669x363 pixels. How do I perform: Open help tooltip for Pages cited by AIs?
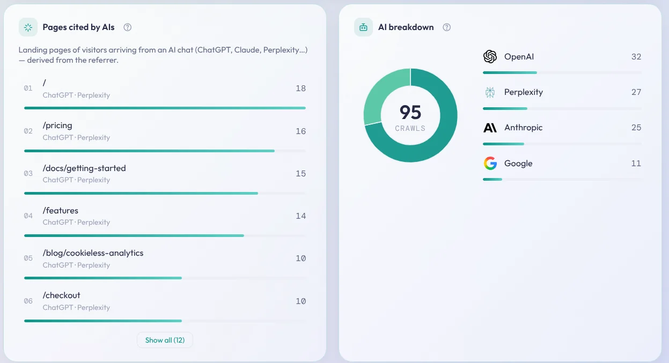coord(128,27)
